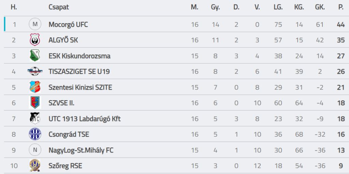Click the SZVSE II. team badge
The image size is (349, 174).
click(x=35, y=103)
